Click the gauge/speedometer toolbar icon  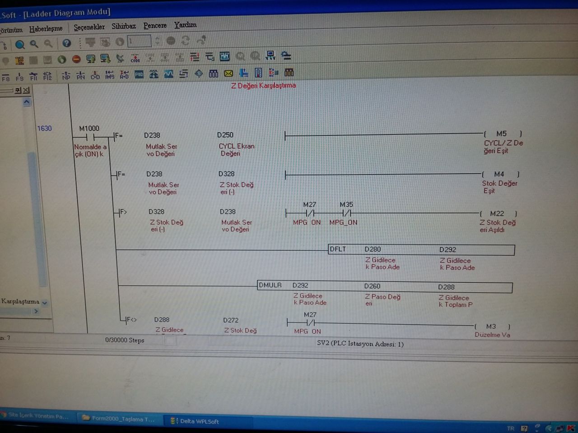154,74
